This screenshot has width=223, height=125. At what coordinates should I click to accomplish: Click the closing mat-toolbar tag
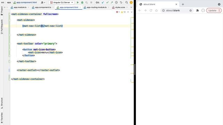click(x=26, y=61)
